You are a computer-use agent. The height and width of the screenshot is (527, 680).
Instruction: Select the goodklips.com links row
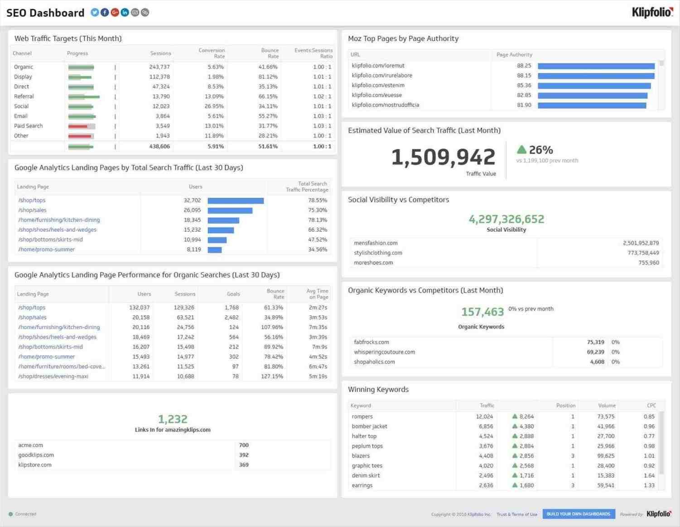[173, 455]
